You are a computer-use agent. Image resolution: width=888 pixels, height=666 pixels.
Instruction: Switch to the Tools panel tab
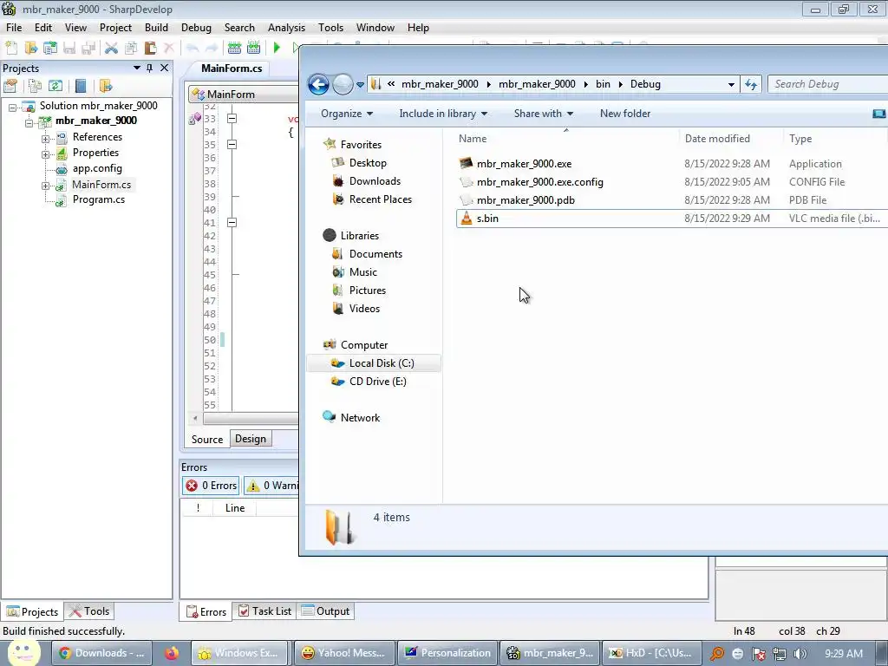tap(89, 611)
